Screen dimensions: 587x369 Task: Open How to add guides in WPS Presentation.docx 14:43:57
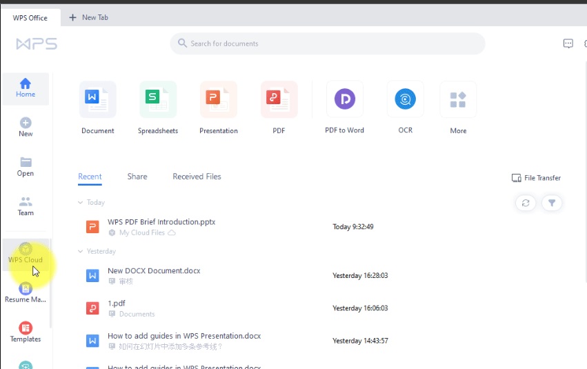184,336
